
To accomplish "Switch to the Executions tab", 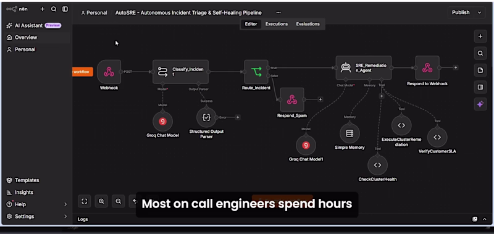I will [x=276, y=24].
